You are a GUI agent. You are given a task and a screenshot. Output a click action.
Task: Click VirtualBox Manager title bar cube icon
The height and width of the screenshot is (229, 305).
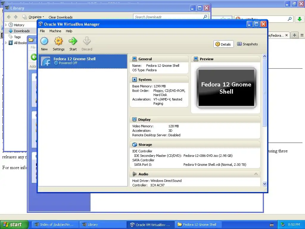[x=41, y=24]
